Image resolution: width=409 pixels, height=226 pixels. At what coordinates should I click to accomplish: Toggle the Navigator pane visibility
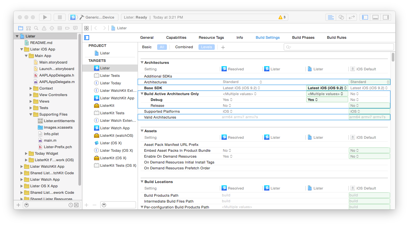[x=365, y=17]
